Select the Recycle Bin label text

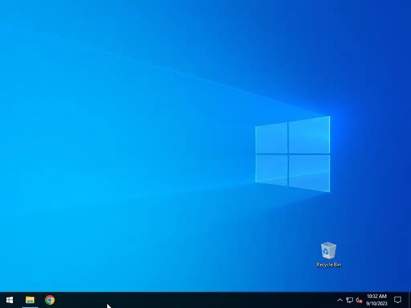pos(328,265)
